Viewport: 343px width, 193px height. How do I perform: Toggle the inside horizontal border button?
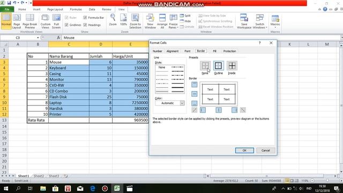194,94
